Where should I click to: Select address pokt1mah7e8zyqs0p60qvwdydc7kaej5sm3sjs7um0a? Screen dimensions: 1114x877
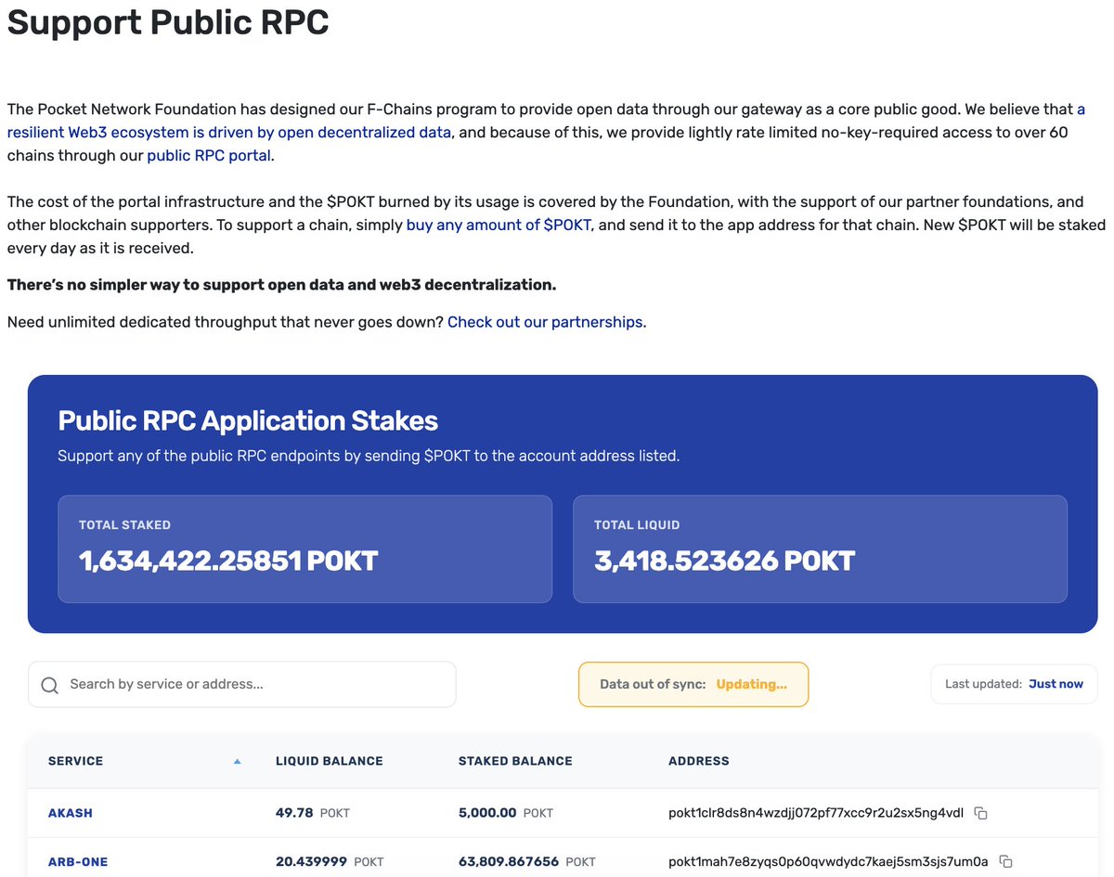click(x=828, y=861)
